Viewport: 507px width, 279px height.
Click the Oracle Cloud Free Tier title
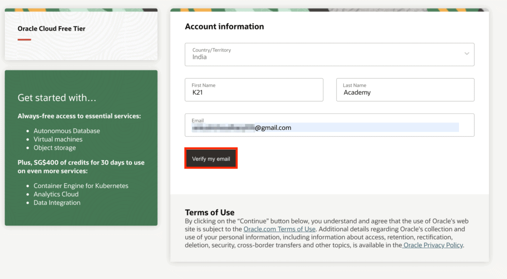tap(51, 29)
